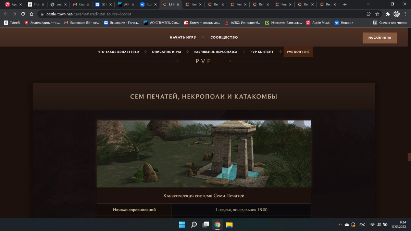411x231 pixels.
Task: Bookmark this page with the star icon
Action: [x=377, y=14]
